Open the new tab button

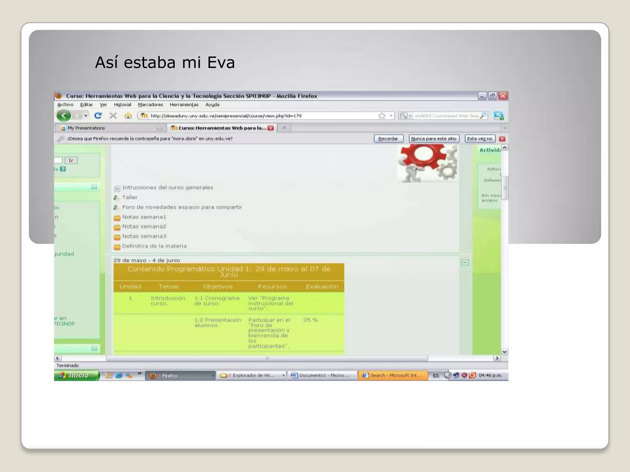[284, 128]
